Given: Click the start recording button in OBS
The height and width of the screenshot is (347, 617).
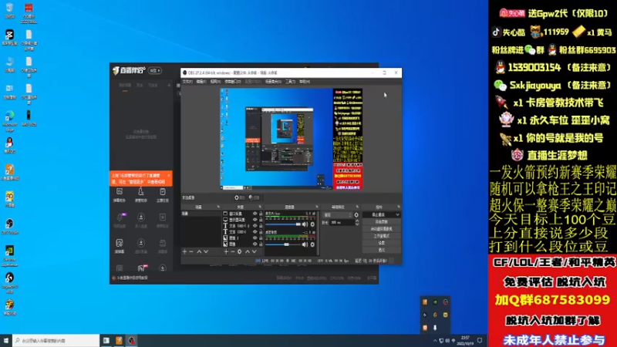Looking at the screenshot, I should point(381,222).
